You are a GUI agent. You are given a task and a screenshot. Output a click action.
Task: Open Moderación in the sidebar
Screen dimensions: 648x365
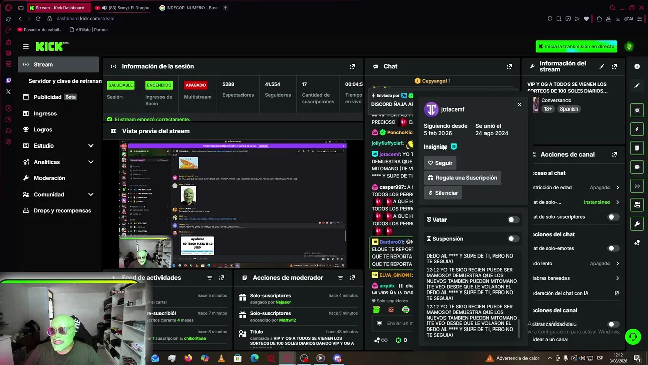coord(59,178)
